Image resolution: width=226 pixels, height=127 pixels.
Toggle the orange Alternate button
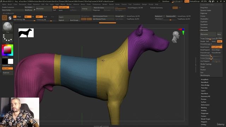pos(7,68)
